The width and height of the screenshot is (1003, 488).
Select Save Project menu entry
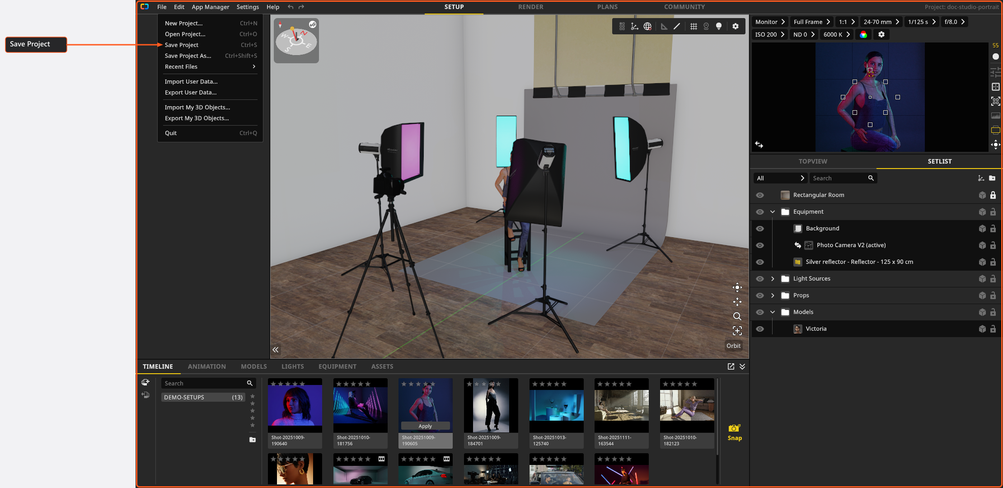pos(211,45)
